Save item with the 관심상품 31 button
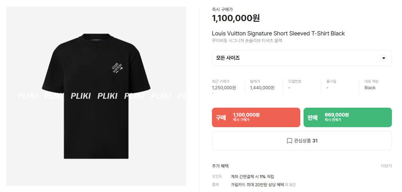This screenshot has width=402, height=192. [302, 141]
